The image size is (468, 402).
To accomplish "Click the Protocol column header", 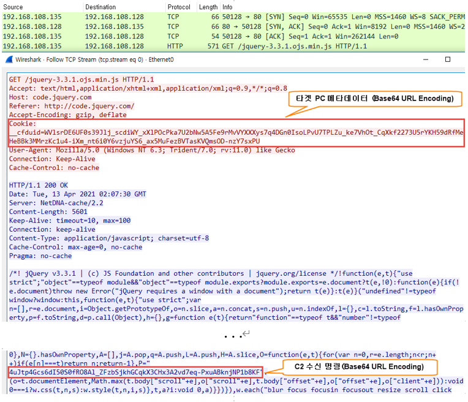I will 178,7.
